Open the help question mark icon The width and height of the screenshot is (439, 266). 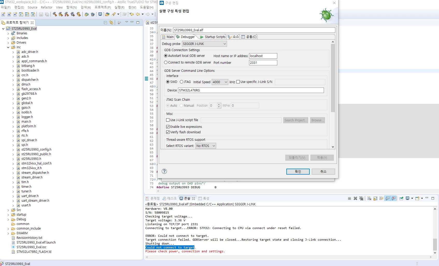164,171
